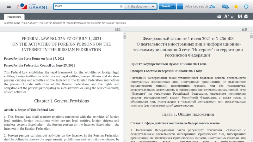Click the document title breadcrumb text

(65, 23)
